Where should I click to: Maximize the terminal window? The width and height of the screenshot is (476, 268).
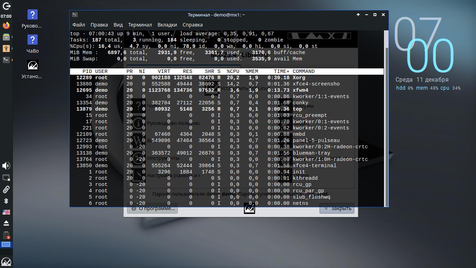pyautogui.click(x=375, y=15)
